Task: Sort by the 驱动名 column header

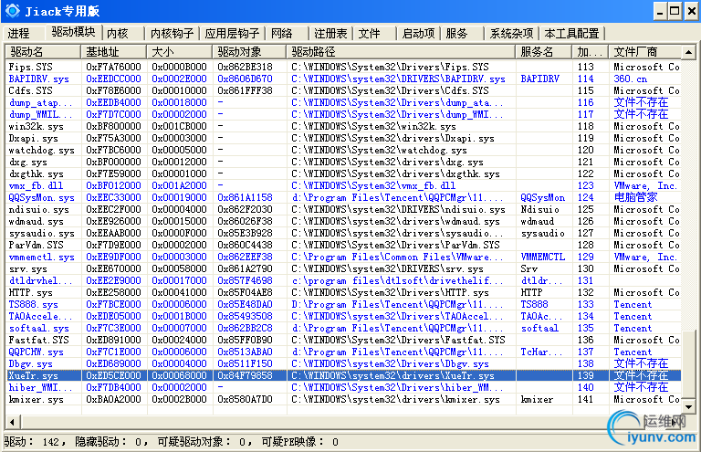Action: click(x=43, y=52)
